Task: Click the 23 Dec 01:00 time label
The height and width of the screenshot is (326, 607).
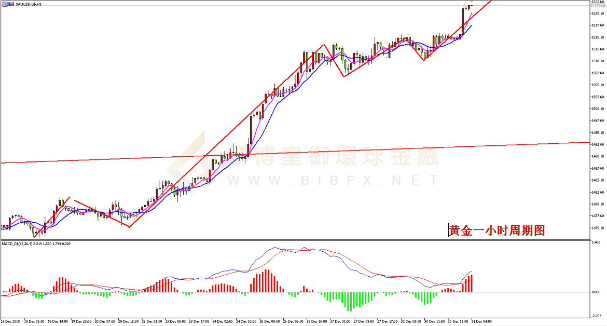Action: click(151, 322)
